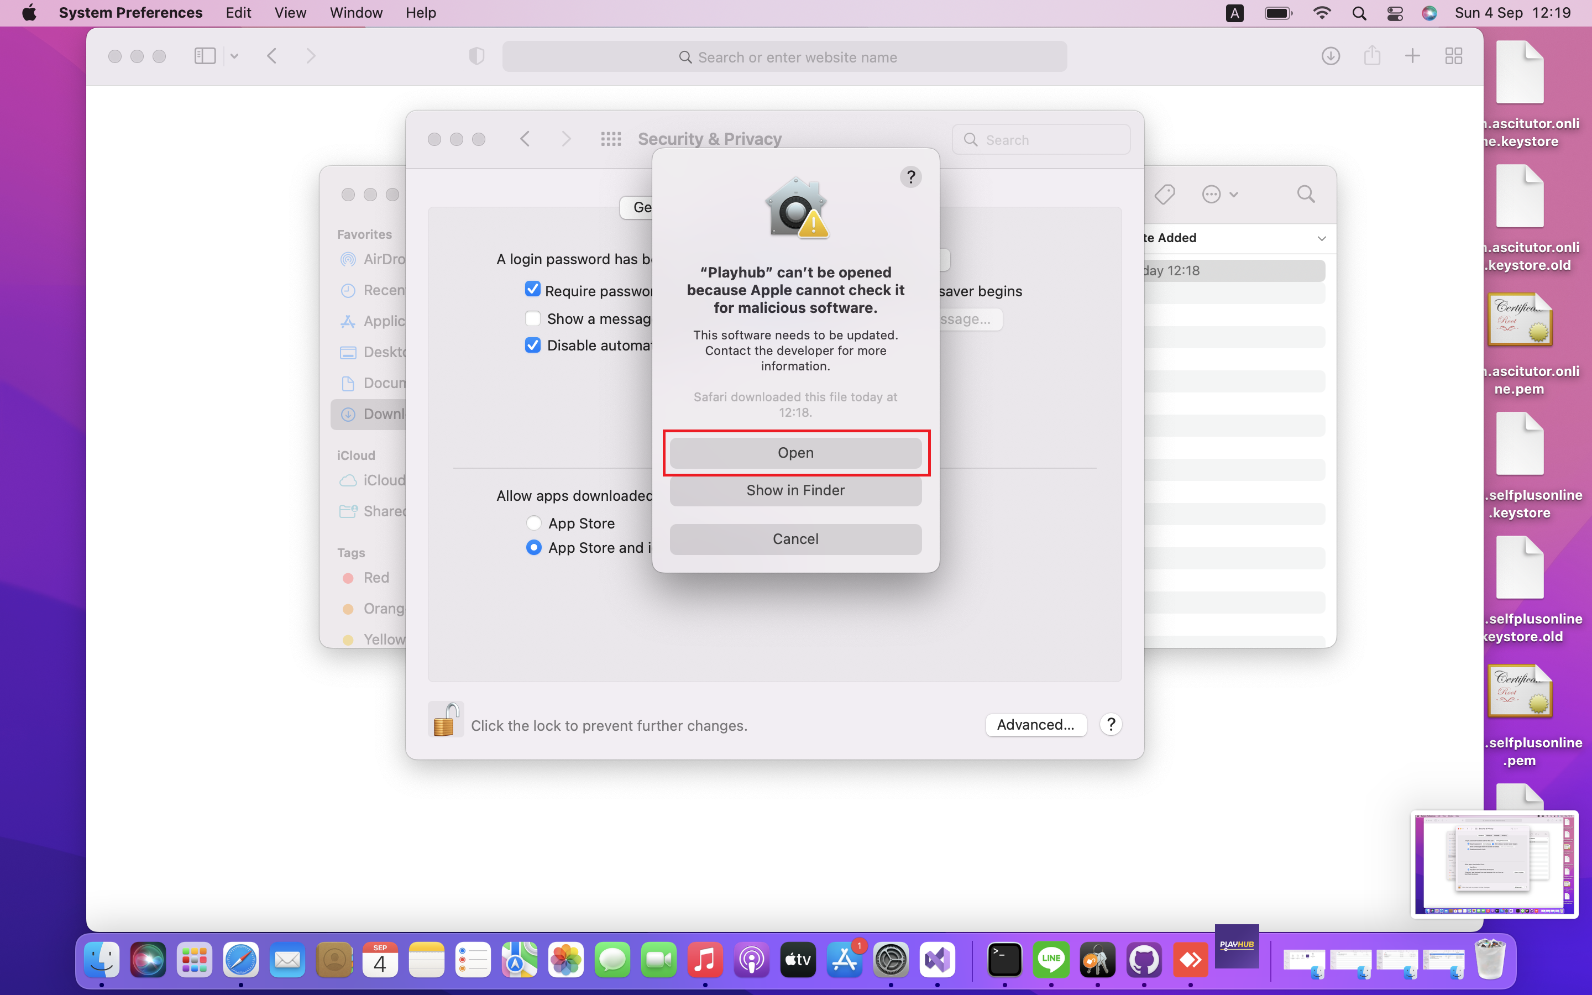
Task: Click the padlock to prevent changes
Action: click(x=446, y=719)
